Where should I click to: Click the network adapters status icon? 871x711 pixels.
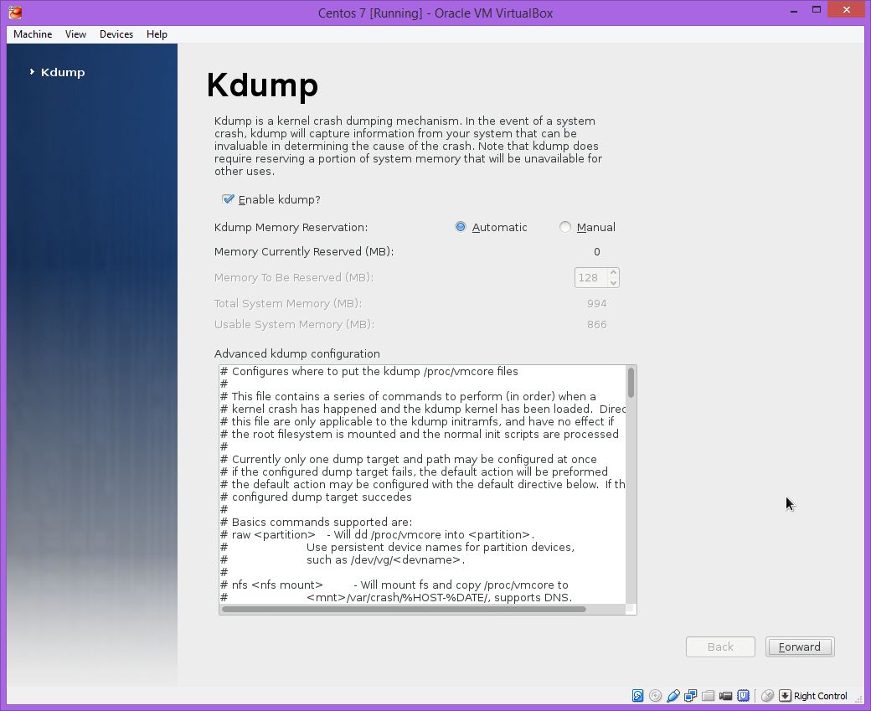[690, 695]
